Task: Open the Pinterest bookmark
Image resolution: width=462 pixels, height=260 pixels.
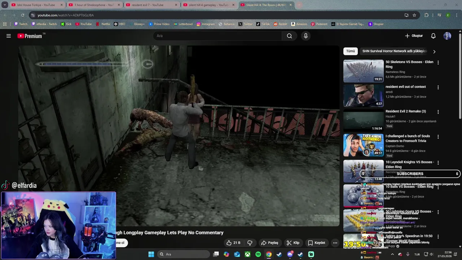Action: click(x=319, y=24)
